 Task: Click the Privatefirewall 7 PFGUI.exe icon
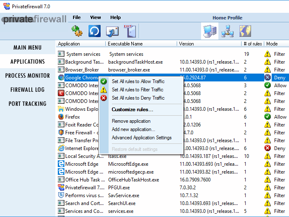tap(61, 188)
